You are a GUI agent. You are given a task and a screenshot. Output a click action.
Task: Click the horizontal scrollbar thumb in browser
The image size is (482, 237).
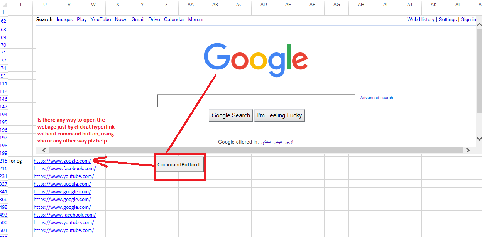[255, 150]
